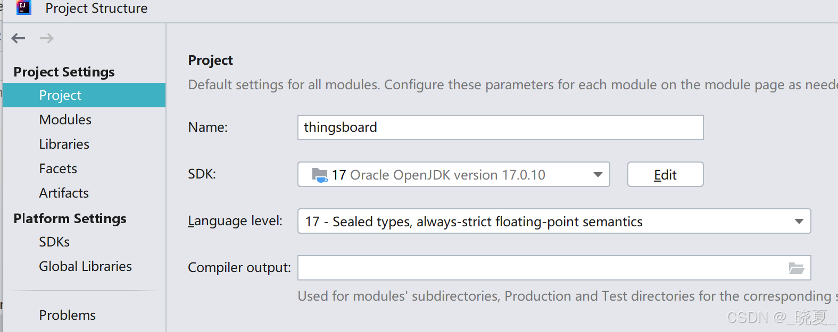
Task: Click the project Name field containing thingsboard
Action: pyautogui.click(x=500, y=127)
